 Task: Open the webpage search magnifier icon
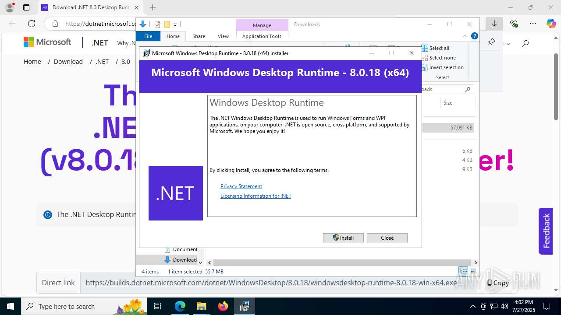tap(525, 43)
